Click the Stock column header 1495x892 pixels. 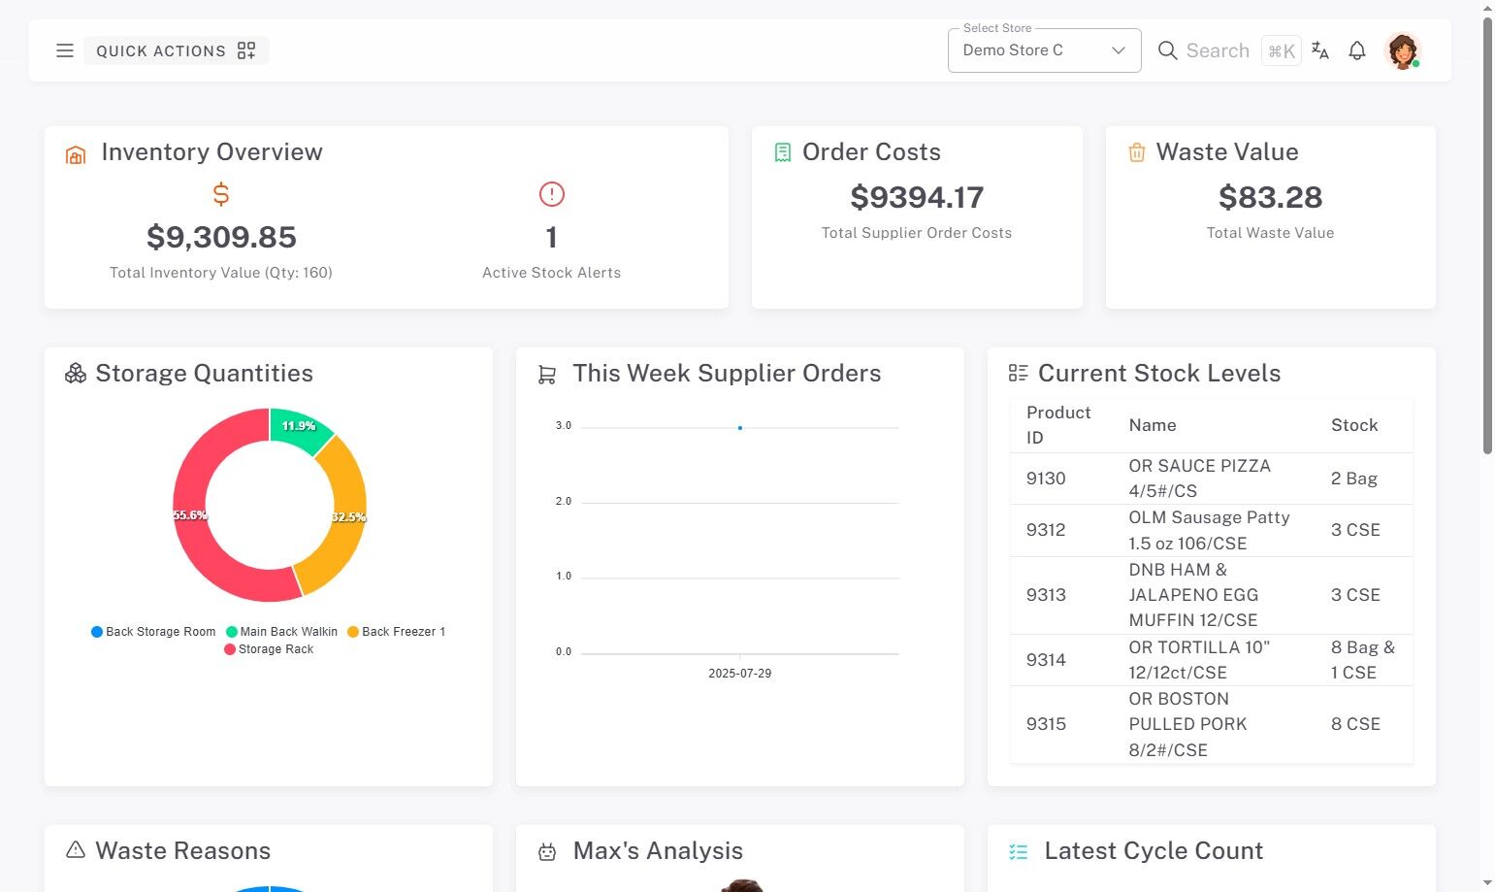coord(1353,425)
